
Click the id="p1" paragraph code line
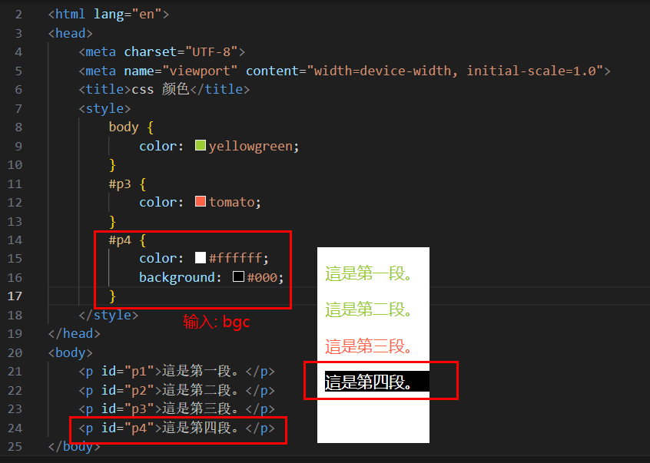coord(177,372)
